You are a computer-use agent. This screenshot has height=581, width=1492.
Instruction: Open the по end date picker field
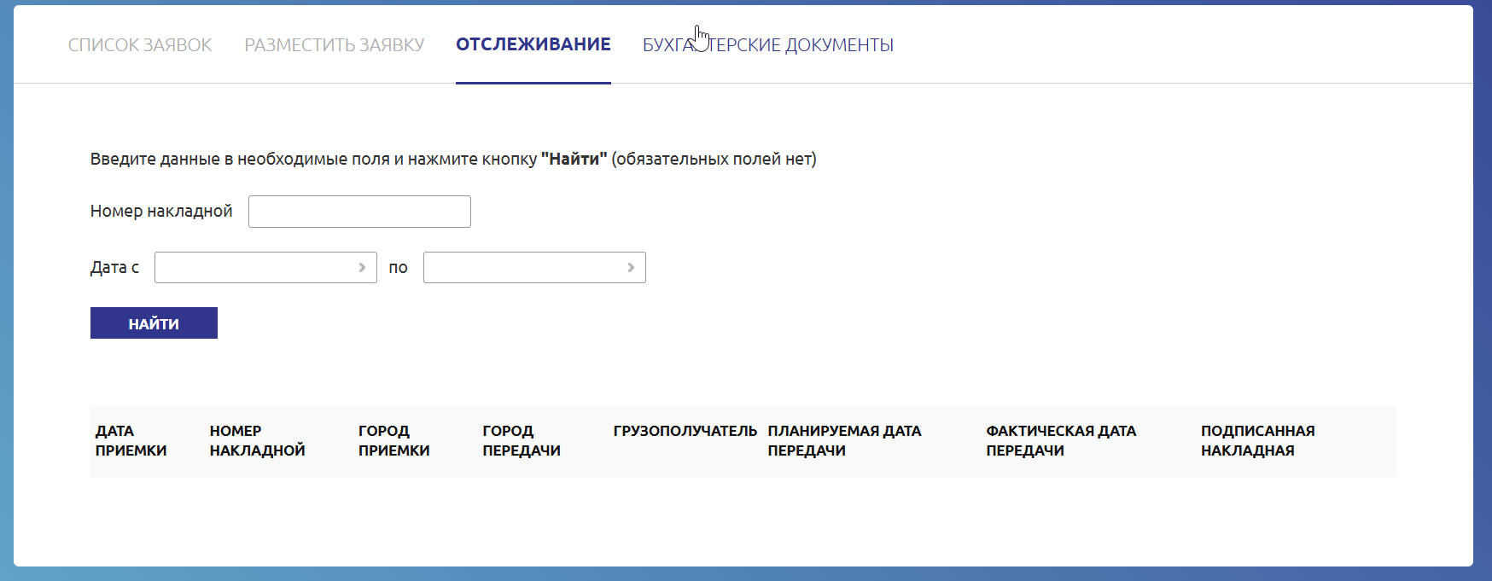pyautogui.click(x=534, y=267)
